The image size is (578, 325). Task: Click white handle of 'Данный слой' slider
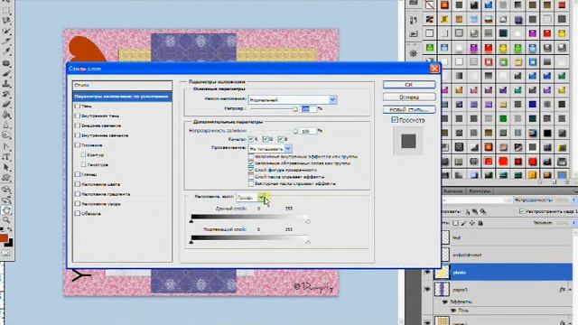(x=308, y=221)
